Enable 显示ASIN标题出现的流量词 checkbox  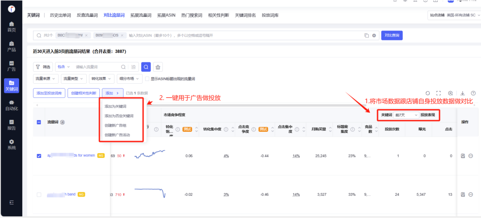tap(147, 79)
